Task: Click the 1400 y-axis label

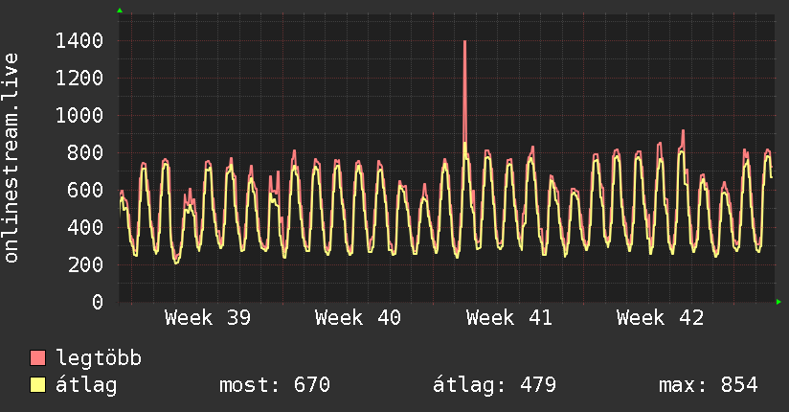Action: click(79, 41)
